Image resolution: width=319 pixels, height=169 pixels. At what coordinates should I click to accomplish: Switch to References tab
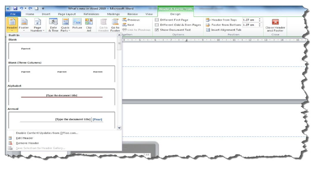(91, 14)
